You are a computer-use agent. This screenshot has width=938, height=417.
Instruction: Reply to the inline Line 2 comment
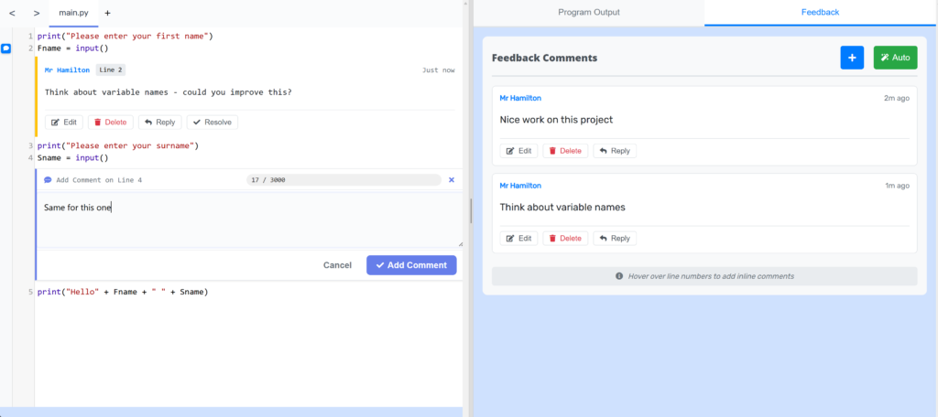click(159, 122)
